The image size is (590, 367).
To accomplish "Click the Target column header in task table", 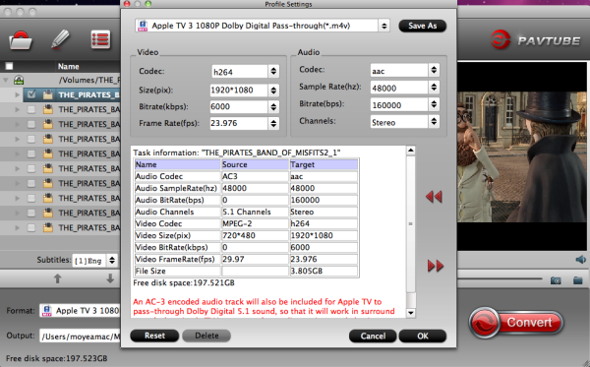I will coord(324,164).
